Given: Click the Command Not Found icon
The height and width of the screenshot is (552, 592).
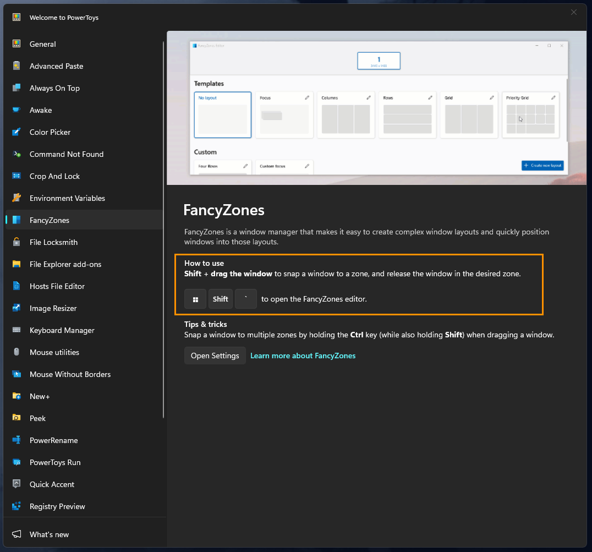Looking at the screenshot, I should click(17, 154).
